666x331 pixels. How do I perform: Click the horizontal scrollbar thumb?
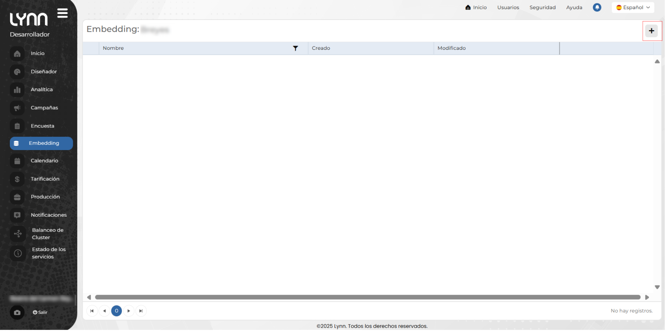point(368,297)
